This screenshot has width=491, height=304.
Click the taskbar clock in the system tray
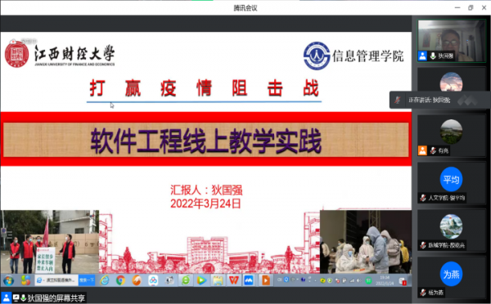point(385,280)
